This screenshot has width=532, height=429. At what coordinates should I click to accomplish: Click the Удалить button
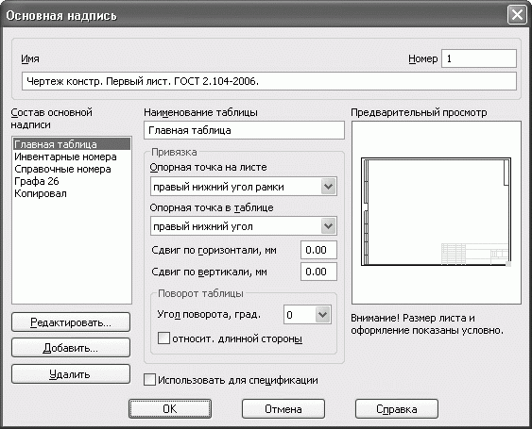click(x=71, y=373)
